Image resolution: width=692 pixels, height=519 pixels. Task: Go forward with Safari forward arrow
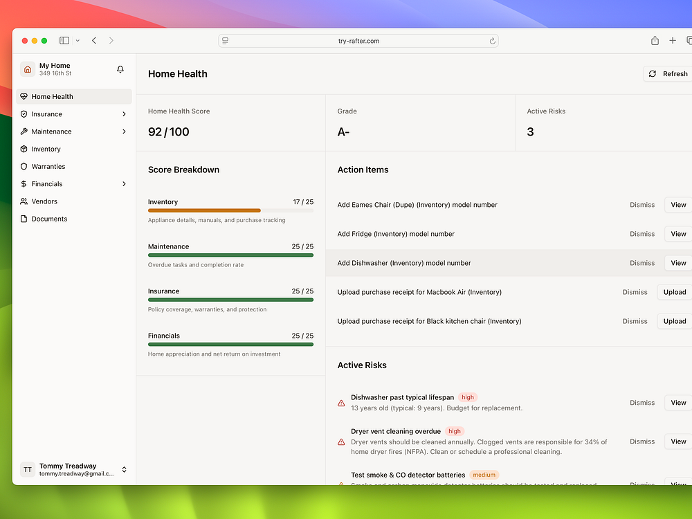point(111,41)
